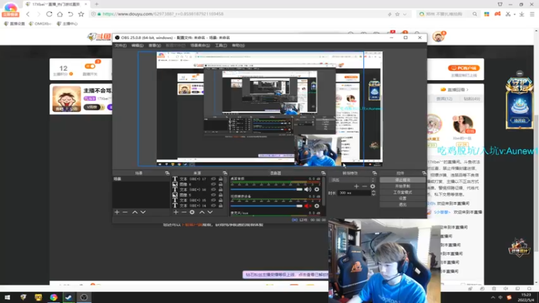Open the Windows Start menu
Screen dimensions: 539x303
click(x=7, y=298)
